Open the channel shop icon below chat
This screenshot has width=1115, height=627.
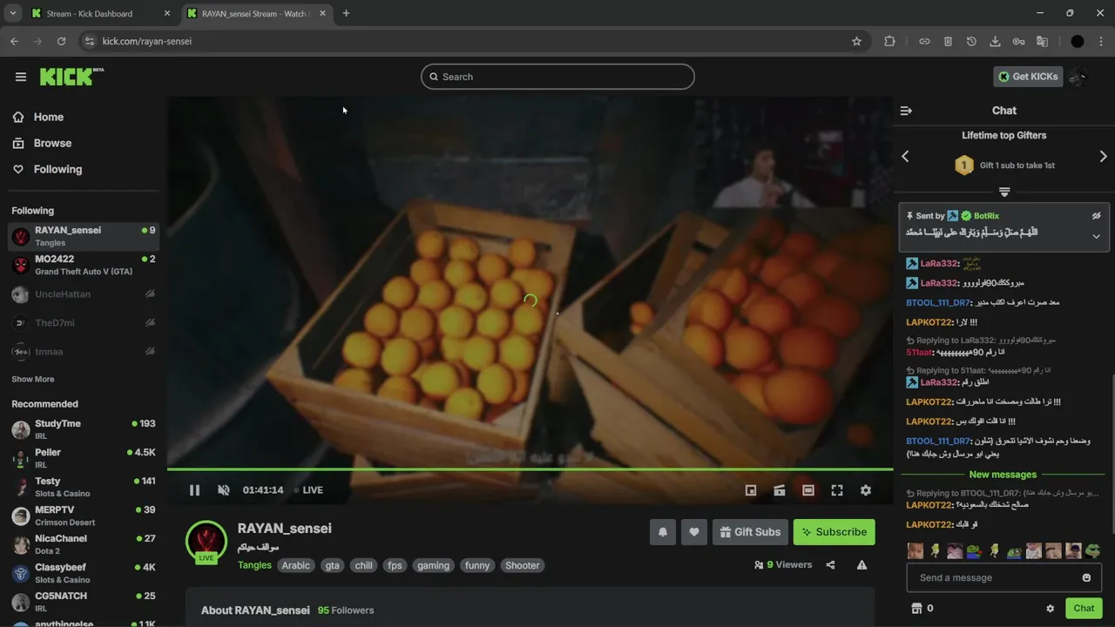(x=916, y=609)
